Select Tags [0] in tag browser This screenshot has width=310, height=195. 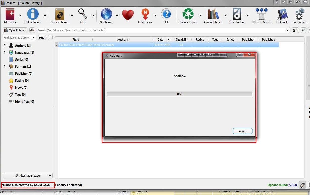coord(20,94)
